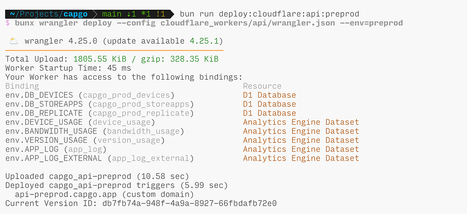
Task: Click D1 Database resource for DB_DEVICES
Action: point(269,95)
